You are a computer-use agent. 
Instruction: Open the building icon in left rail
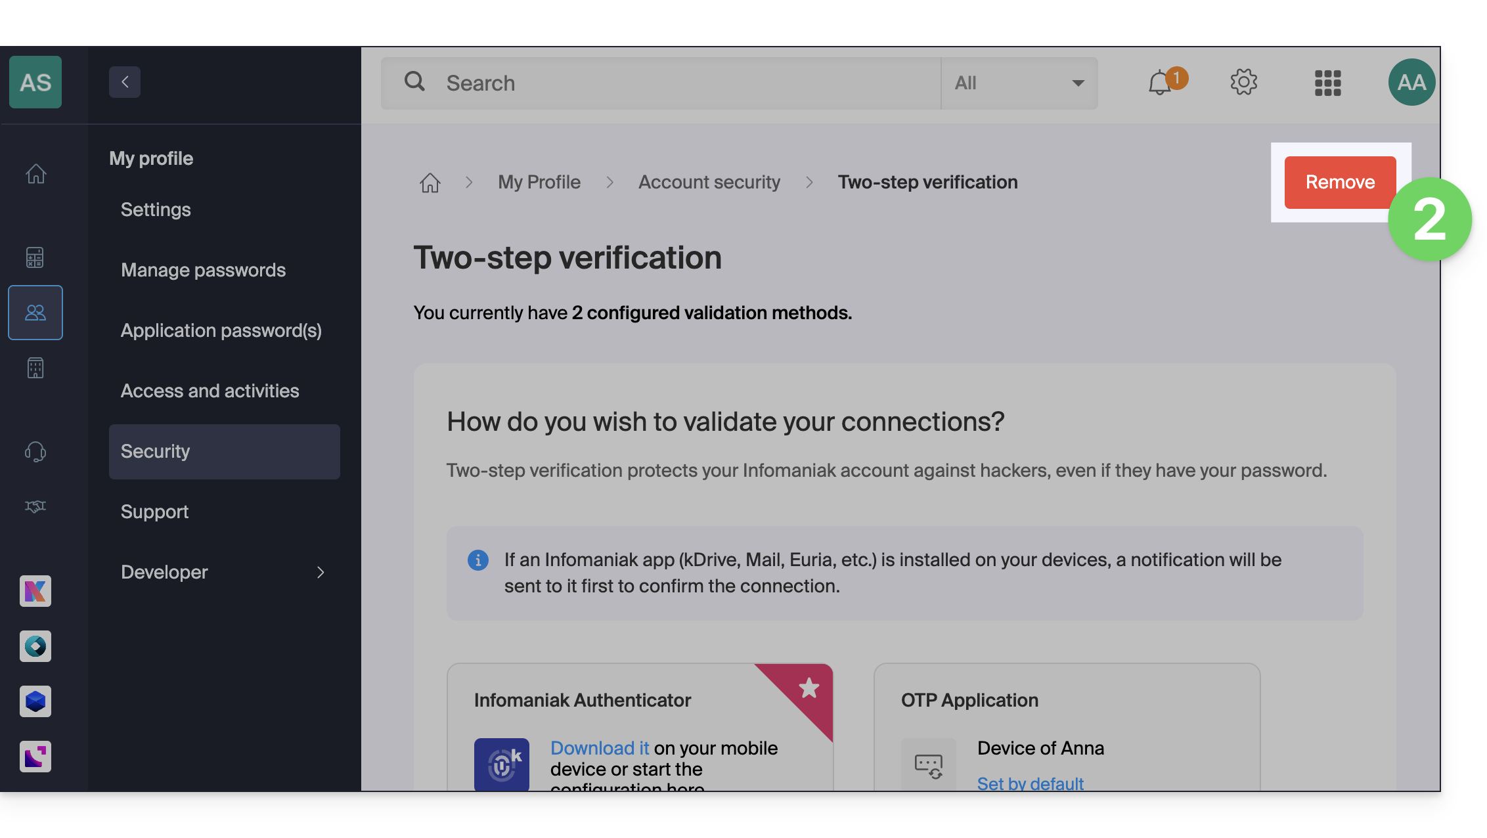tap(35, 368)
